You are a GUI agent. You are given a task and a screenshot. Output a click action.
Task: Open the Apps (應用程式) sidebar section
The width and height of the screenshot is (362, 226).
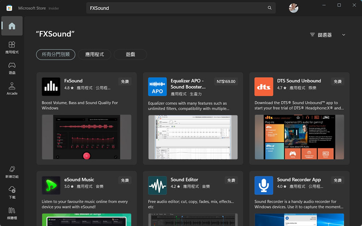pos(12,47)
